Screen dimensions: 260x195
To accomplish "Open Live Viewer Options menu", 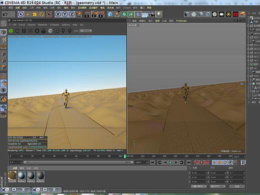I will tap(65, 24).
